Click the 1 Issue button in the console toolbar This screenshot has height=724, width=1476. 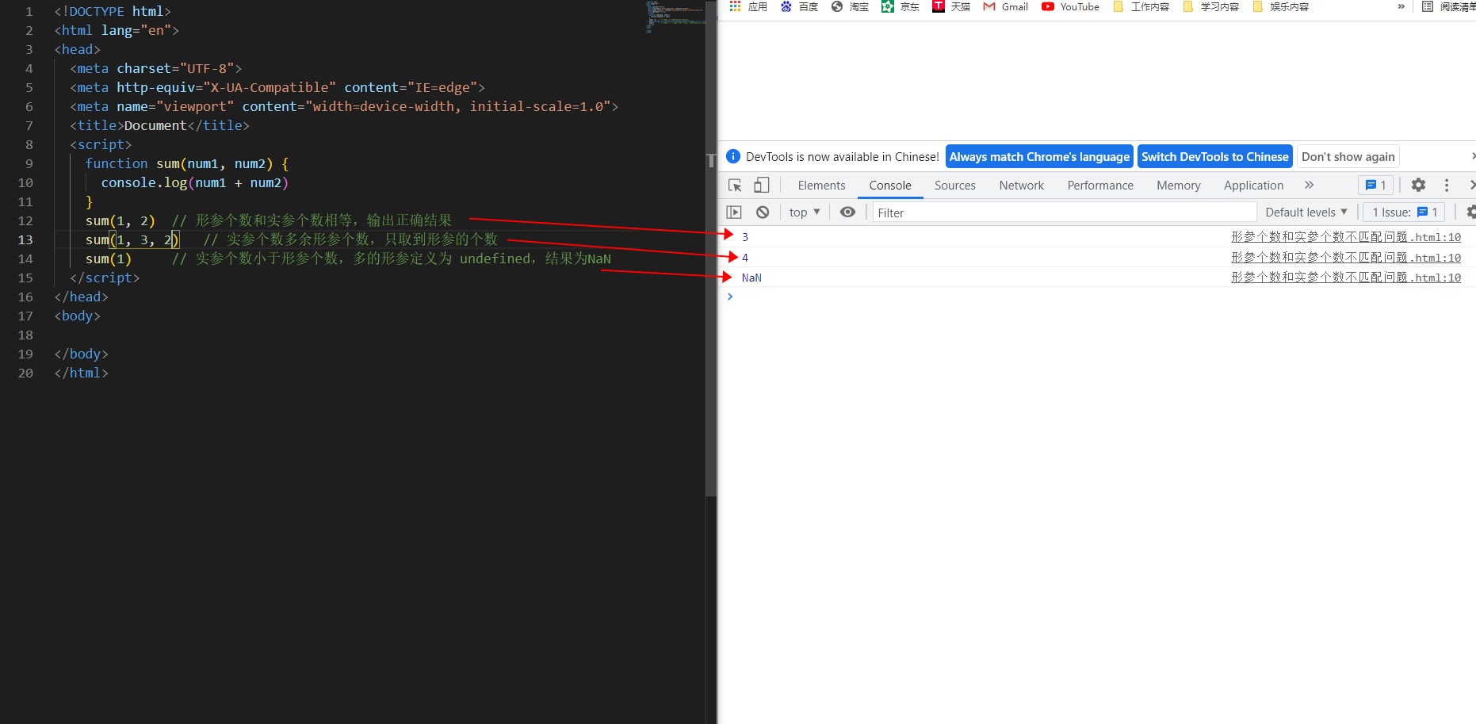click(1405, 213)
